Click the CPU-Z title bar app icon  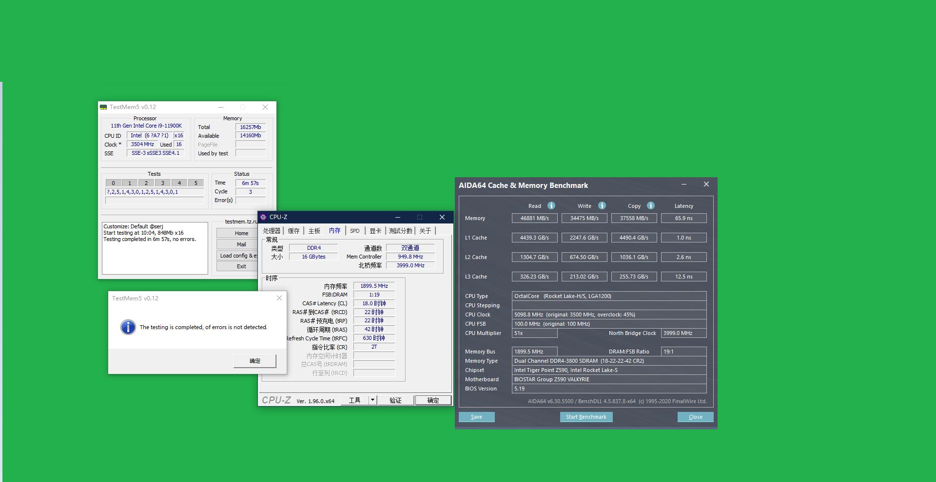click(x=263, y=217)
